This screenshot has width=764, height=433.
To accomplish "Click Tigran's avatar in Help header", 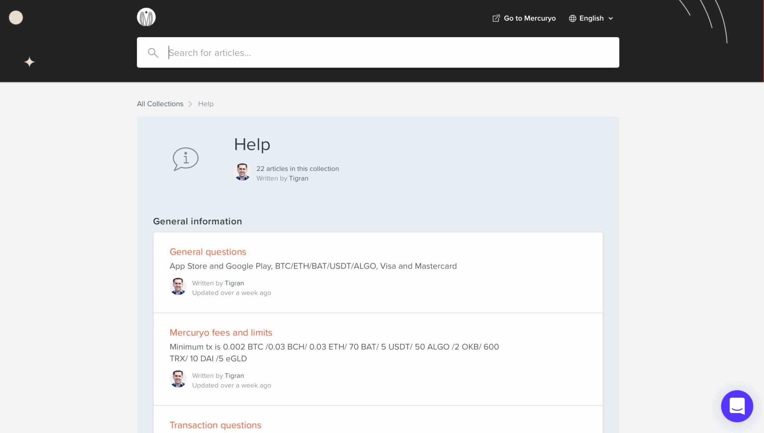I will click(x=242, y=172).
